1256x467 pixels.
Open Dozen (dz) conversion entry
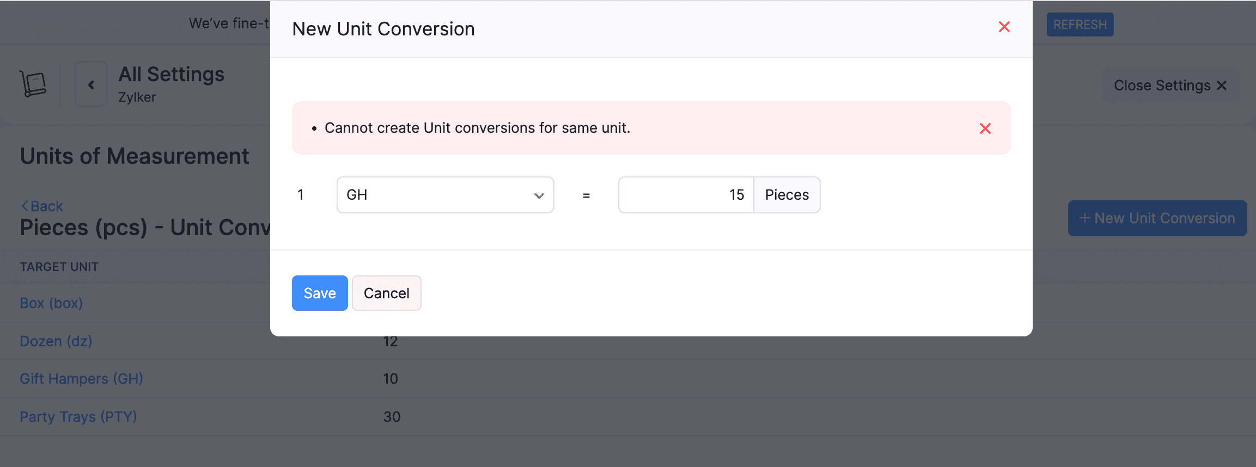(x=56, y=341)
